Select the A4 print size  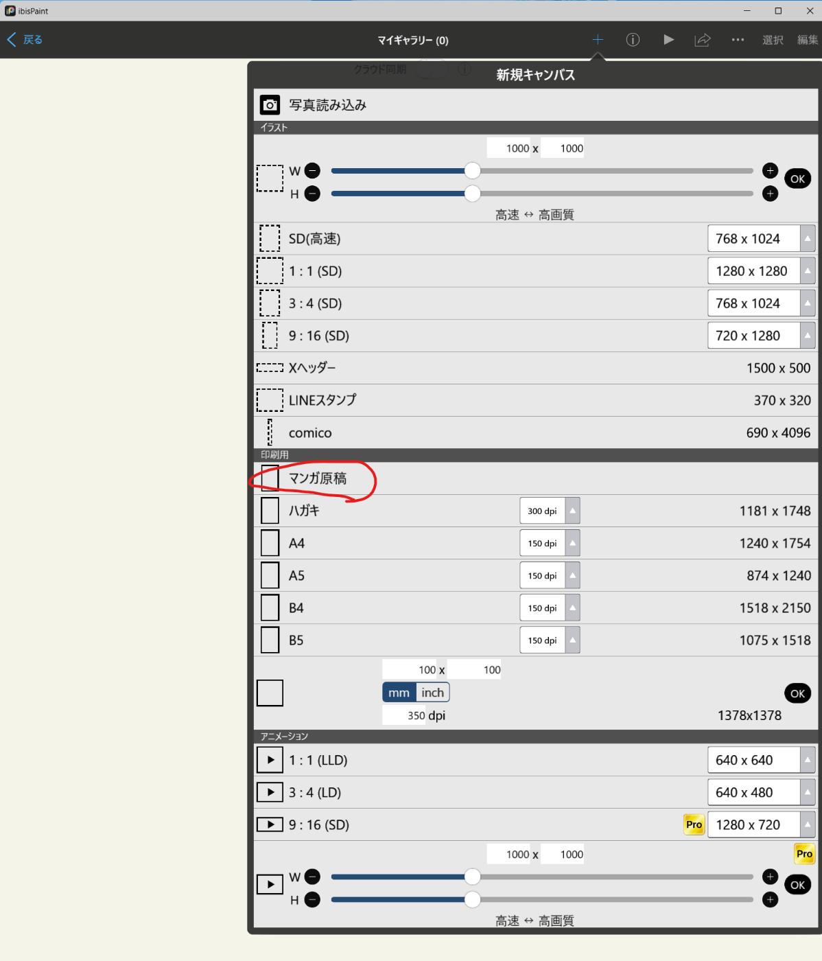536,543
